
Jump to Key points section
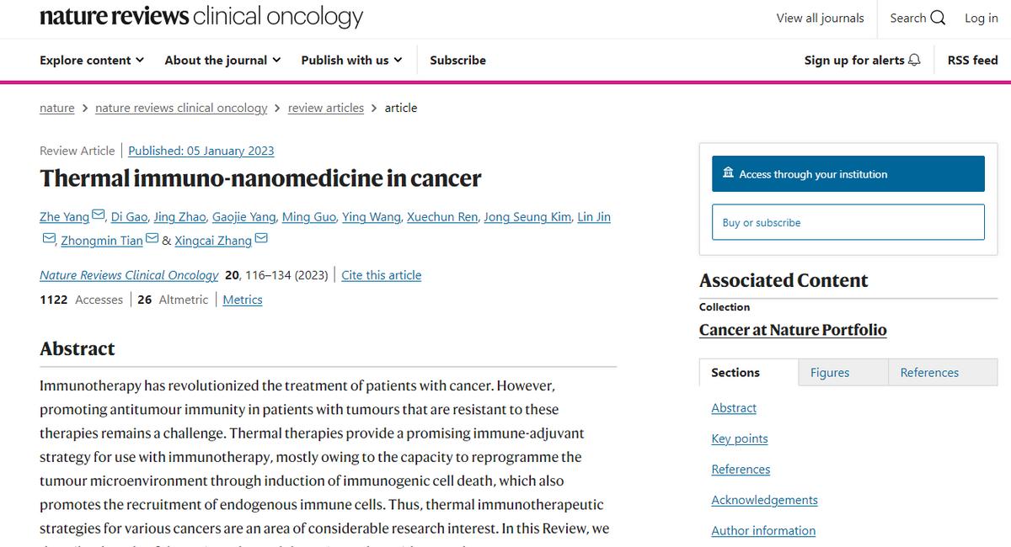click(x=740, y=438)
